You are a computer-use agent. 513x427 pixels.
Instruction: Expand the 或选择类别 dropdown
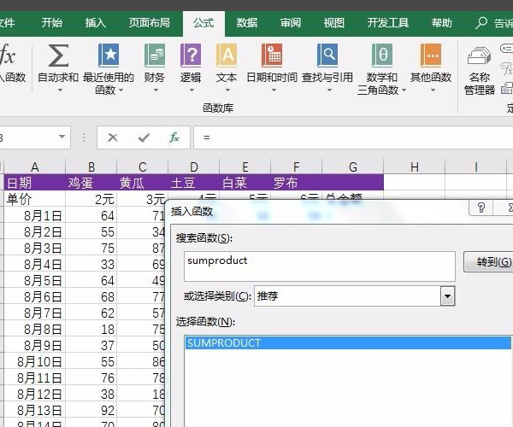(446, 295)
